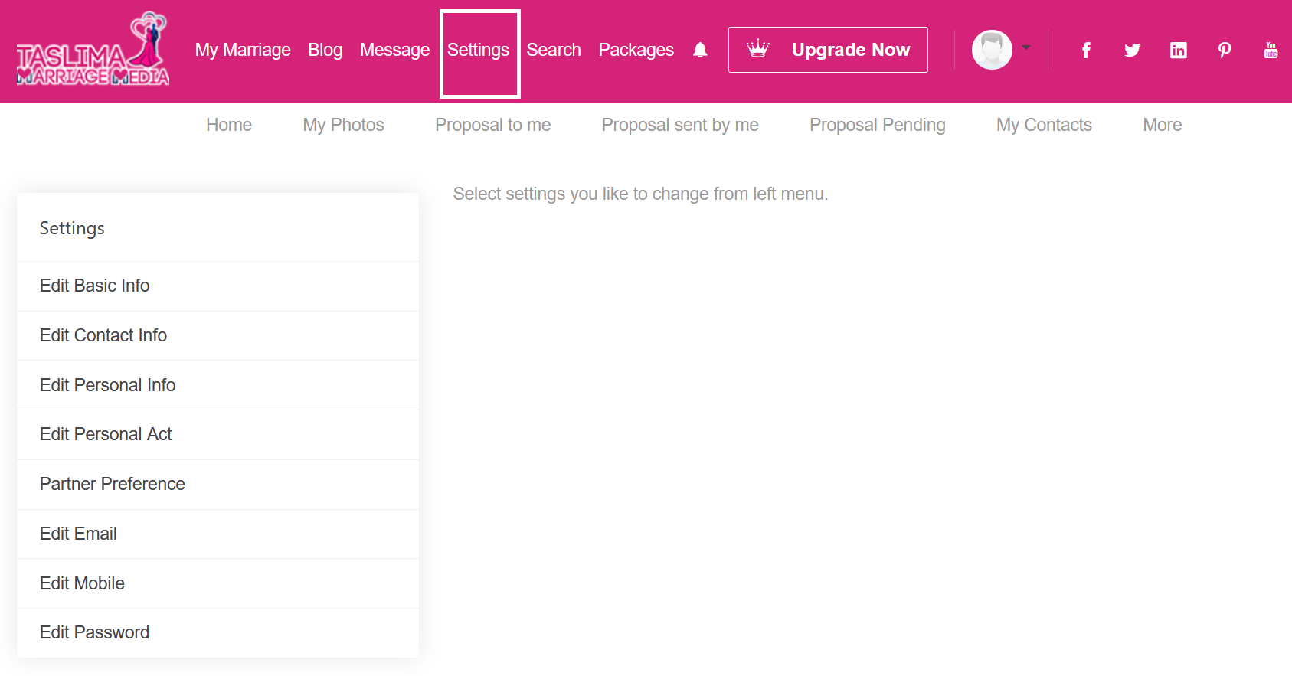The width and height of the screenshot is (1292, 676).
Task: Expand the profile dropdown arrow
Action: 1026,47
